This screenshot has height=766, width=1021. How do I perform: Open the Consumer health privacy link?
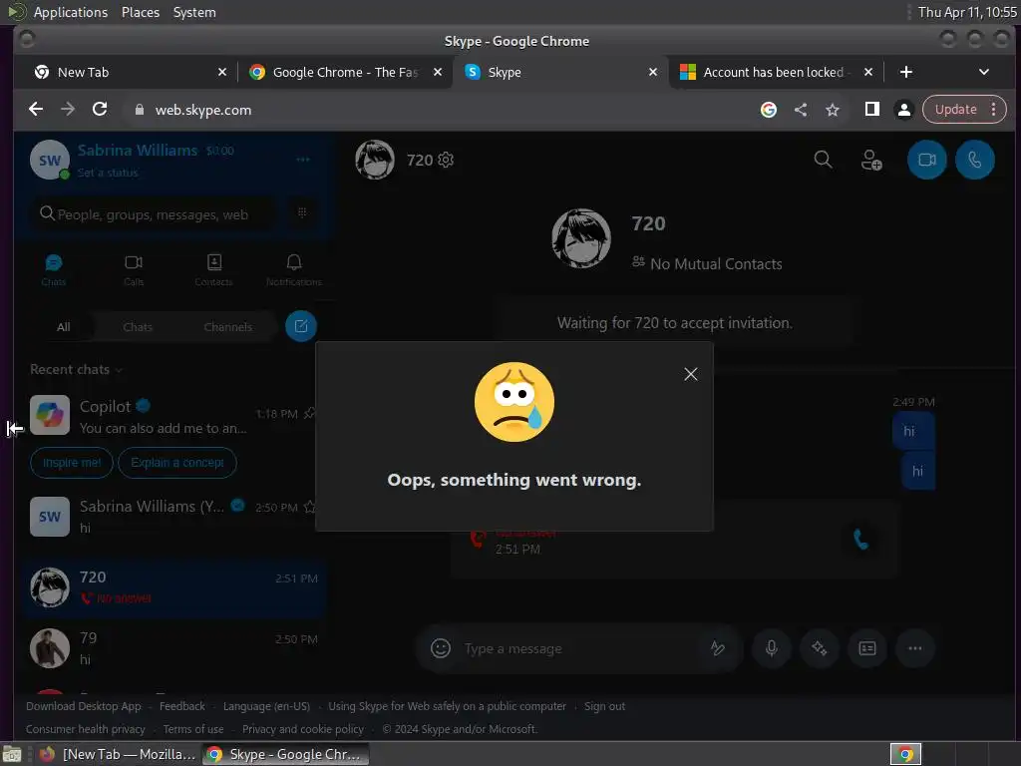pyautogui.click(x=86, y=729)
